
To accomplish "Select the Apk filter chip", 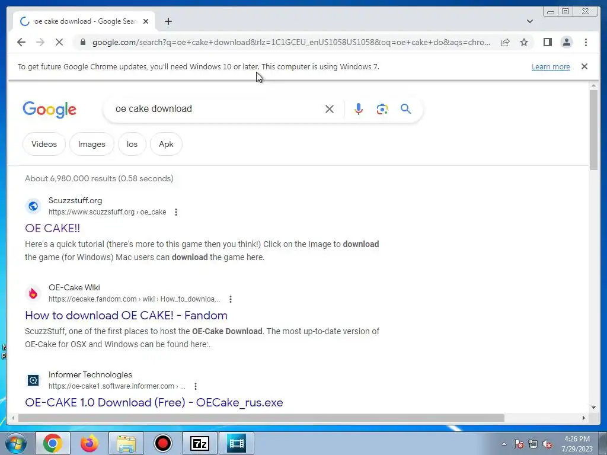I will click(166, 144).
